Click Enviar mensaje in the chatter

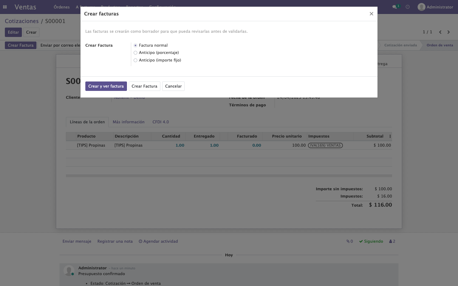[77, 241]
